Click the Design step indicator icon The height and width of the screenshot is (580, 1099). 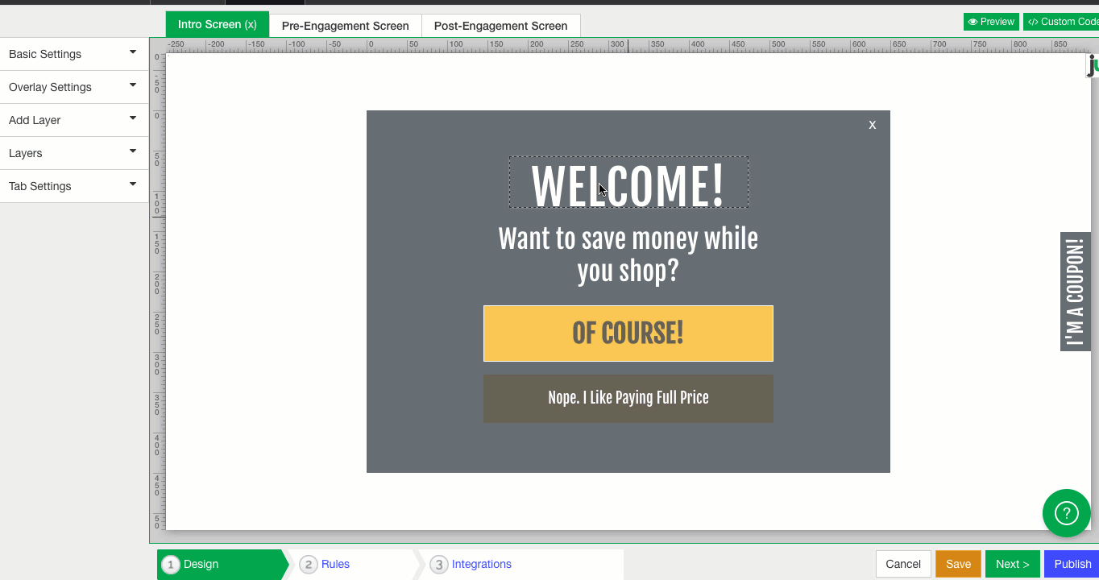(x=171, y=565)
